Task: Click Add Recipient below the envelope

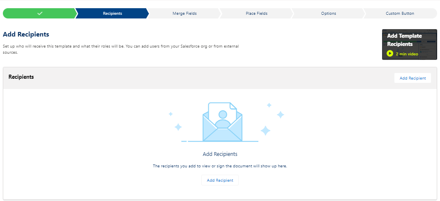Action: click(x=220, y=180)
